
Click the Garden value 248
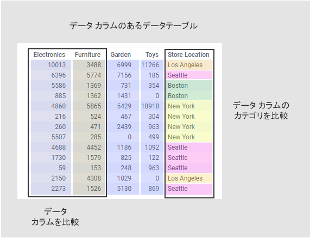click(126, 168)
